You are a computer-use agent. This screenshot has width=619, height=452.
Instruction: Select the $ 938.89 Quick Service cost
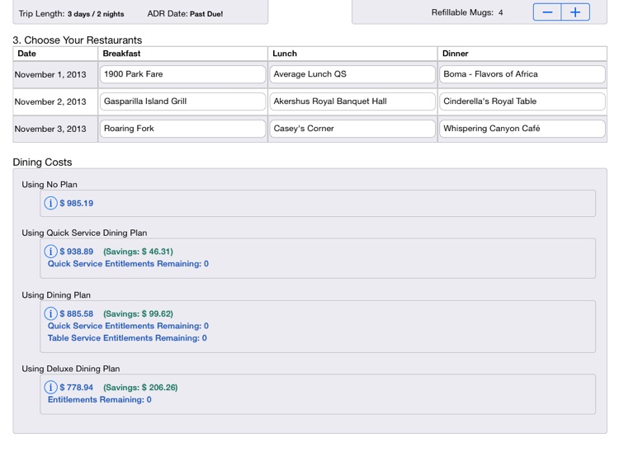coord(77,252)
